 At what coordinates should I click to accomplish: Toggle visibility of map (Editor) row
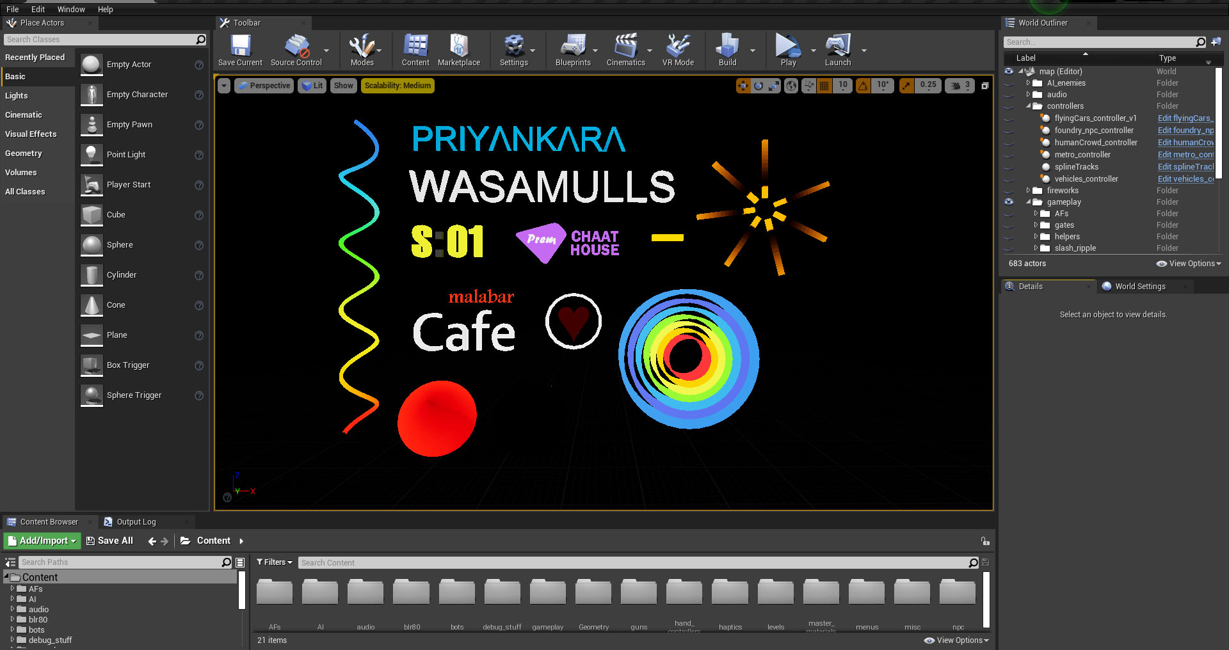(x=1009, y=72)
